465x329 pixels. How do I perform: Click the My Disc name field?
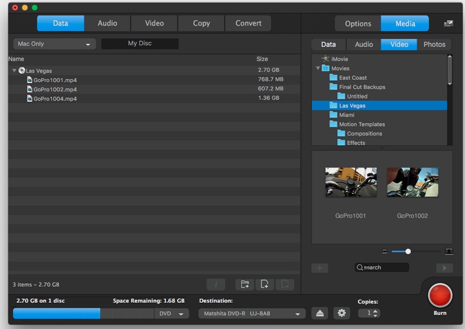click(140, 43)
